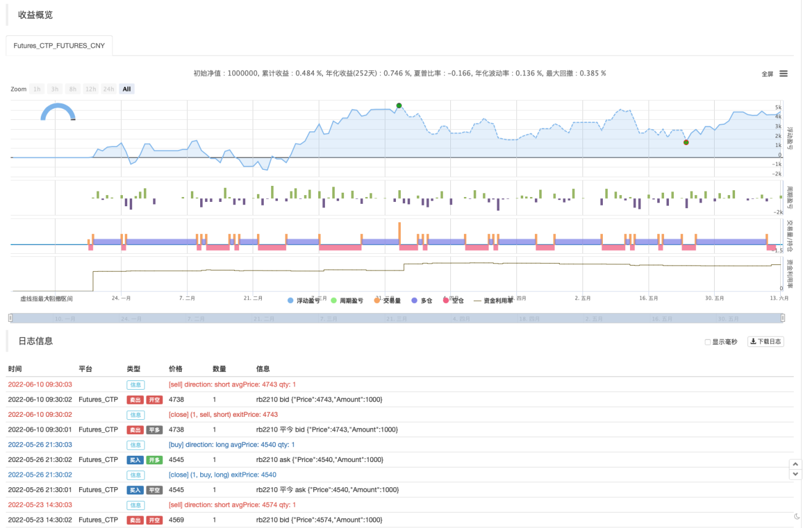Toggle the 空仓 legend item
803x528 pixels.
453,301
